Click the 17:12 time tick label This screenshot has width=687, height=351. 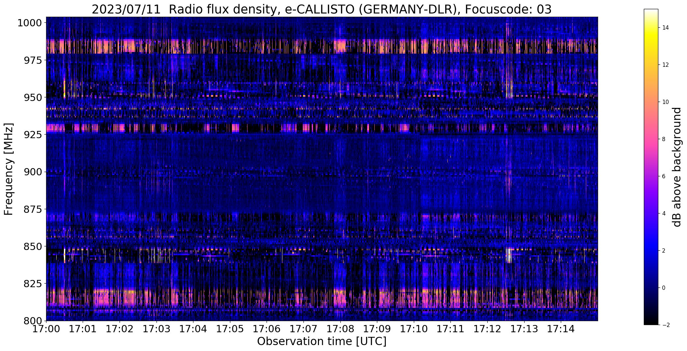coord(487,329)
